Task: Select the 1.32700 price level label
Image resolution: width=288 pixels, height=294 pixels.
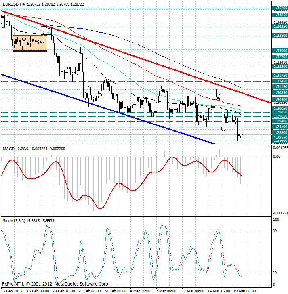Action: click(x=280, y=57)
